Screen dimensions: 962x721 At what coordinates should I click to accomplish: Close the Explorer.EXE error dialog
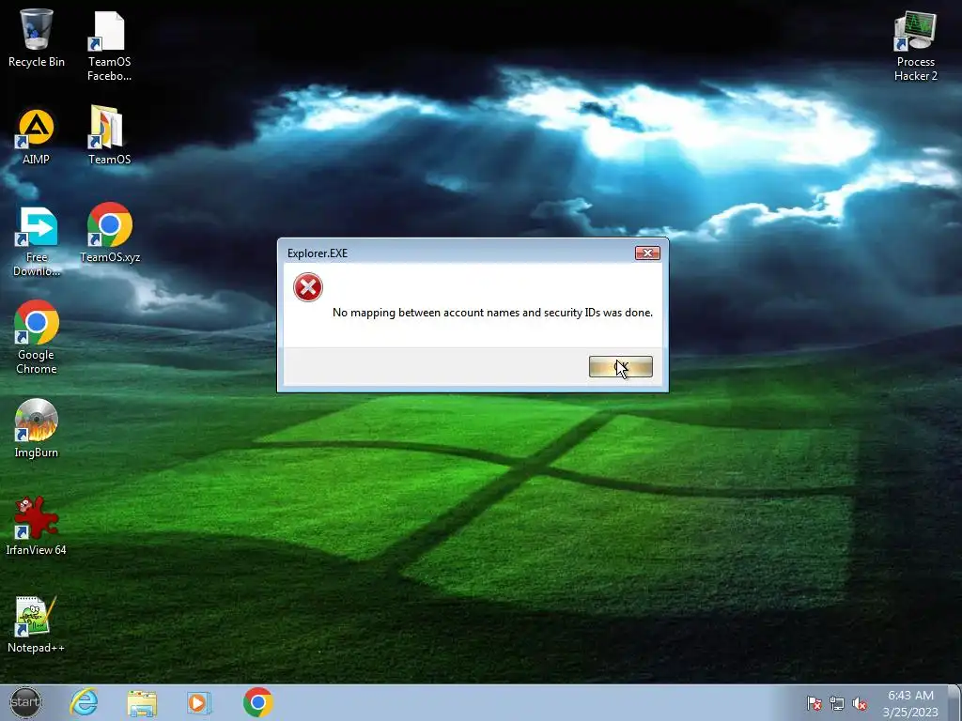pos(647,253)
